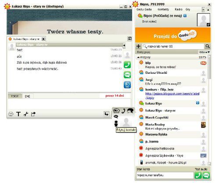Open the Kontakty menu

click(163, 9)
